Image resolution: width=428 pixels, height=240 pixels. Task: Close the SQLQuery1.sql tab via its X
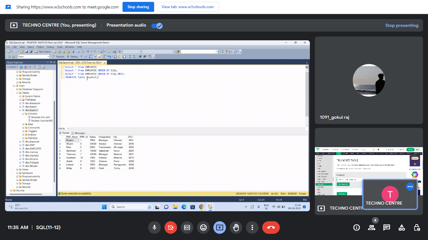coord(105,62)
